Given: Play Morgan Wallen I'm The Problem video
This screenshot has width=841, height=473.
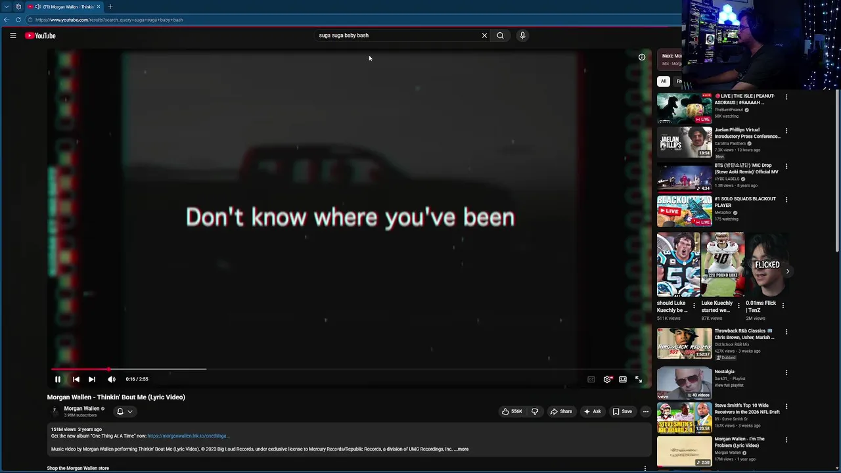Looking at the screenshot, I should pos(685,451).
